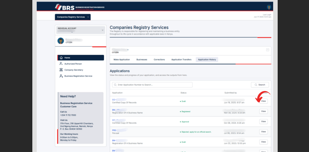
Task: Collapse the citizen panel using its chevron
Action: [x=268, y=50]
